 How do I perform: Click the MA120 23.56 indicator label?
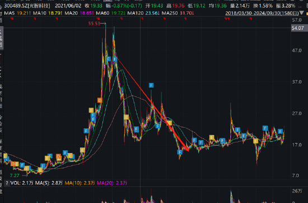pos(143,13)
